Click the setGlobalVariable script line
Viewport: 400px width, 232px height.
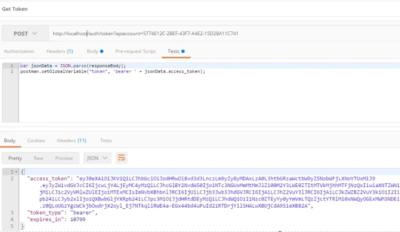pos(113,72)
